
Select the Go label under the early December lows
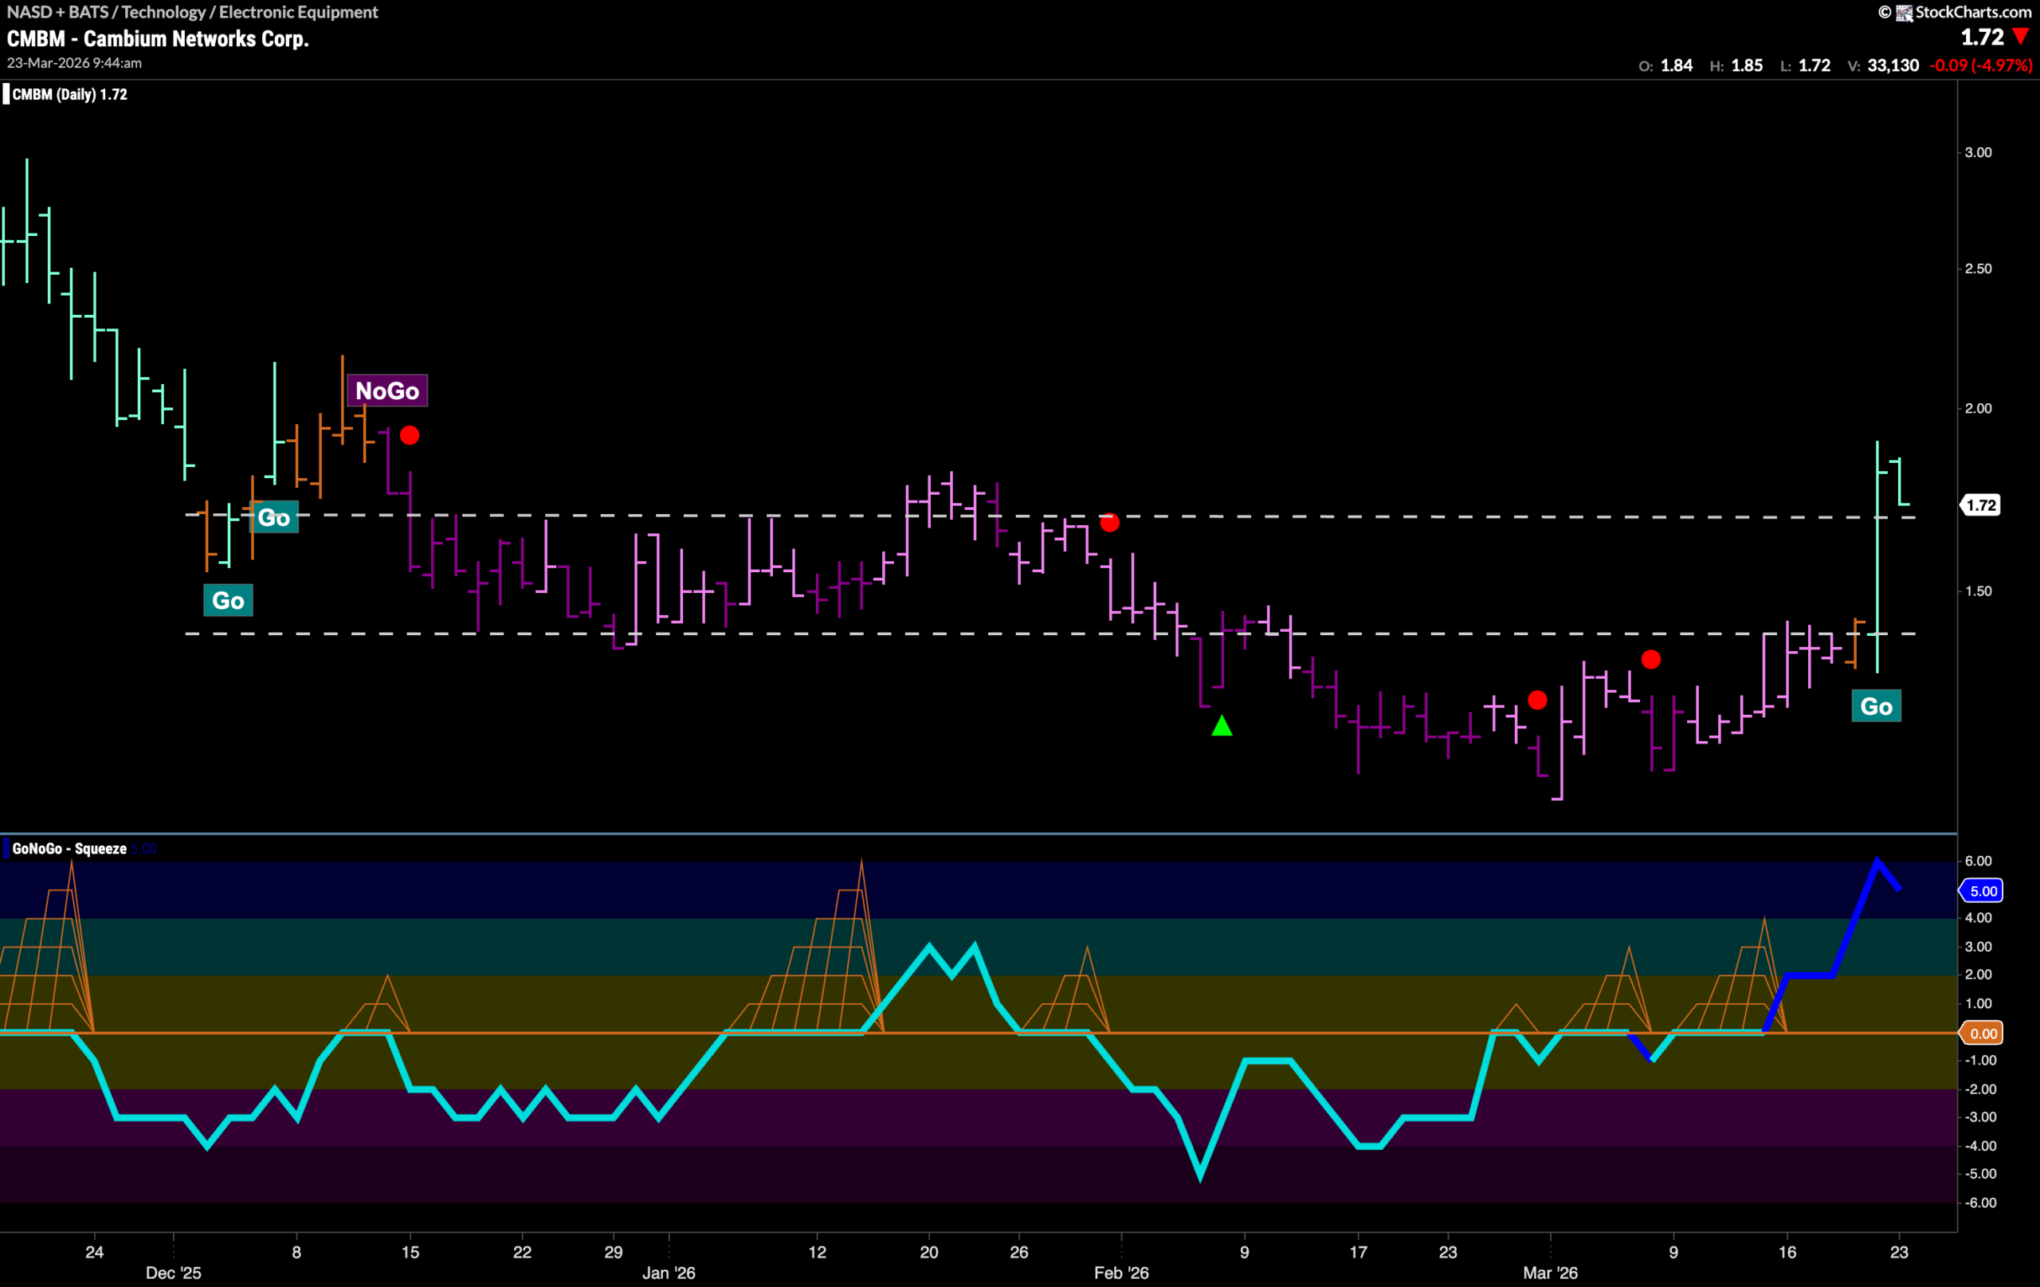[228, 601]
